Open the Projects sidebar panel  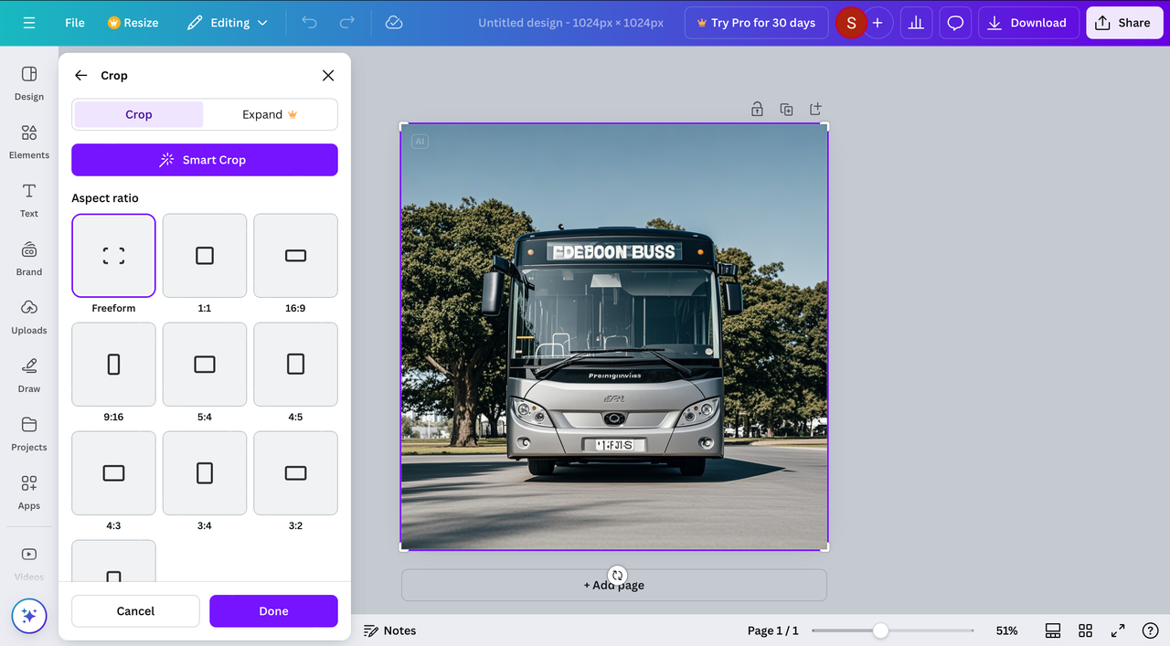coord(29,434)
